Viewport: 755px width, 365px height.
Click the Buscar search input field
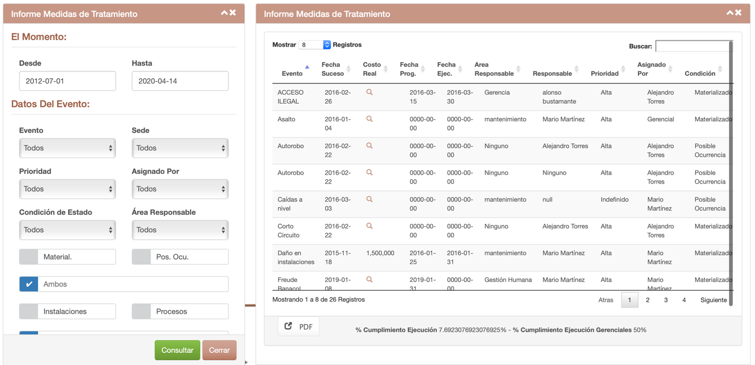click(692, 46)
